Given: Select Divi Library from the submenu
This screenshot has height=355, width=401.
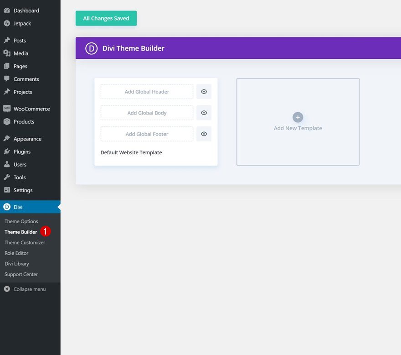Looking at the screenshot, I should coord(17,263).
